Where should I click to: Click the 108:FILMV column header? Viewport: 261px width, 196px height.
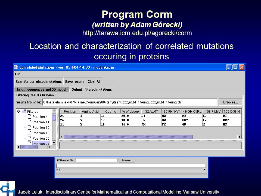[213, 112]
